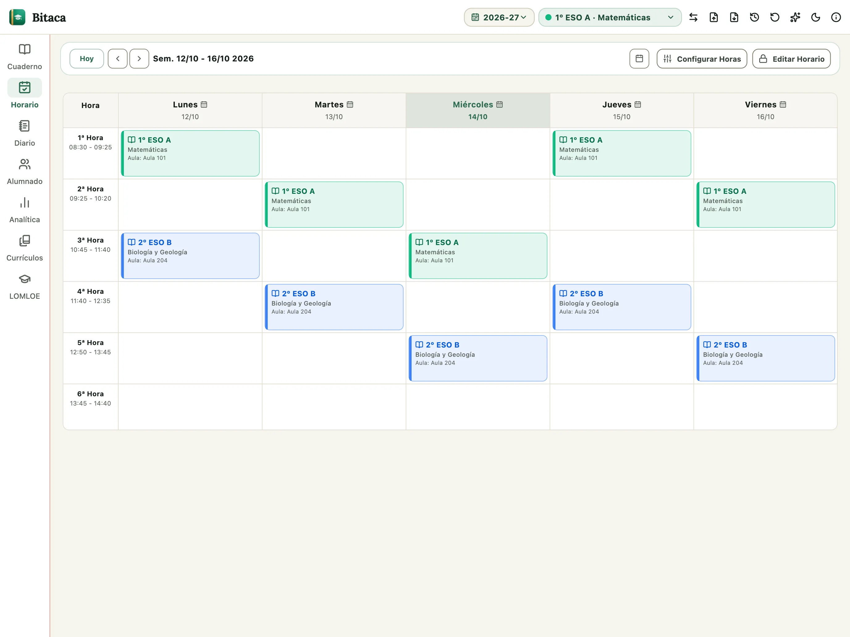
Task: Click the Bitaca logo icon
Action: pos(17,17)
